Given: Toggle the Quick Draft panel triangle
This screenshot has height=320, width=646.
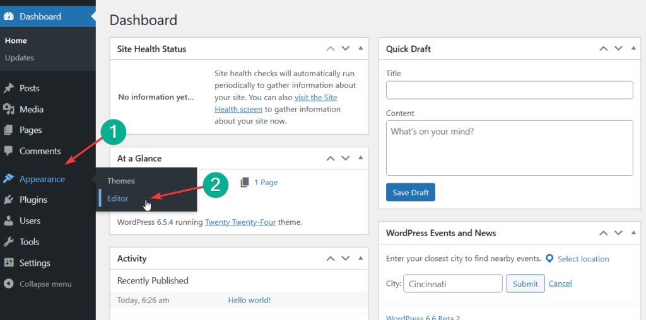Looking at the screenshot, I should (x=633, y=49).
